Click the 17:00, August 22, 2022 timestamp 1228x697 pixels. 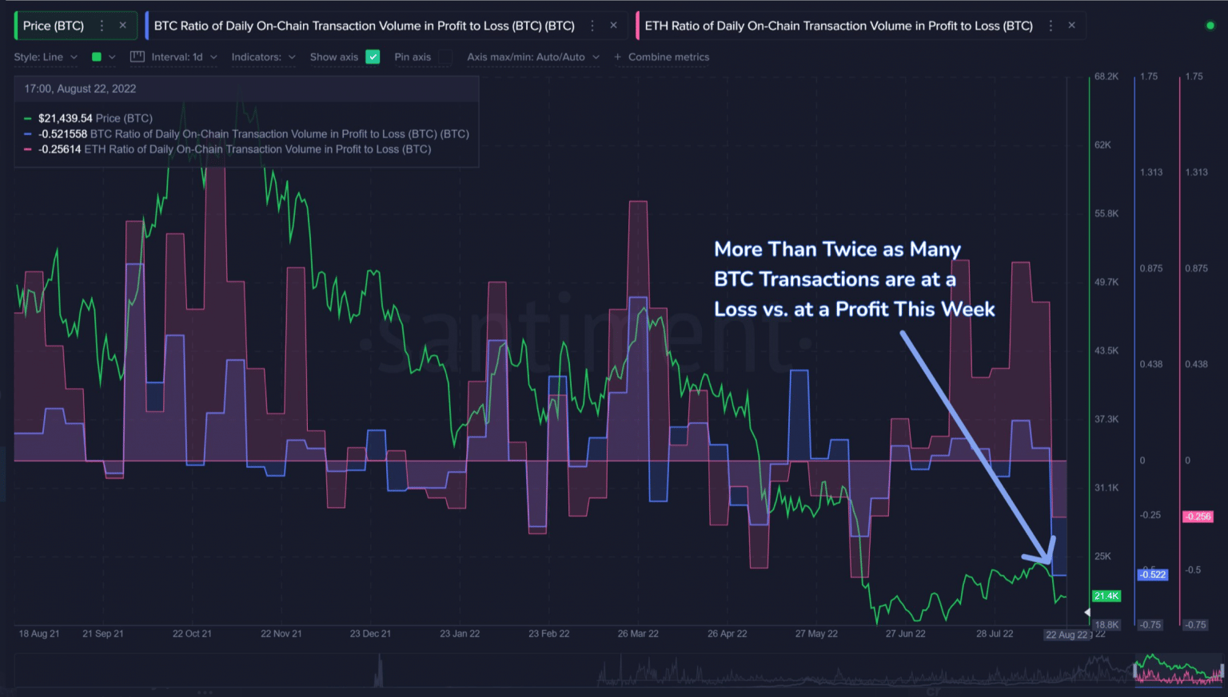click(80, 89)
